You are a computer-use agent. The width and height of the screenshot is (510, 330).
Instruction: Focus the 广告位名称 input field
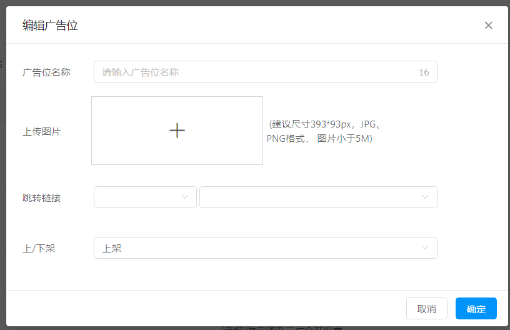coord(256,72)
